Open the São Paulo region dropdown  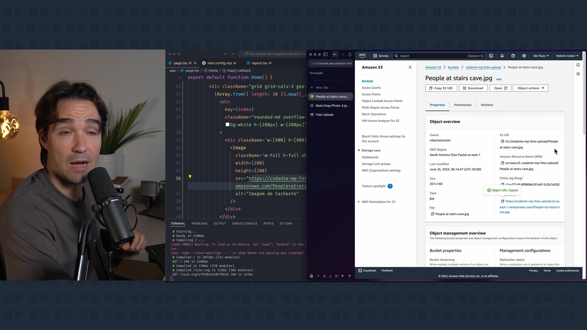coord(541,56)
